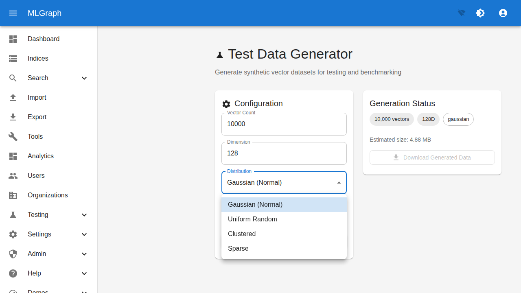Open the Users page

36,175
